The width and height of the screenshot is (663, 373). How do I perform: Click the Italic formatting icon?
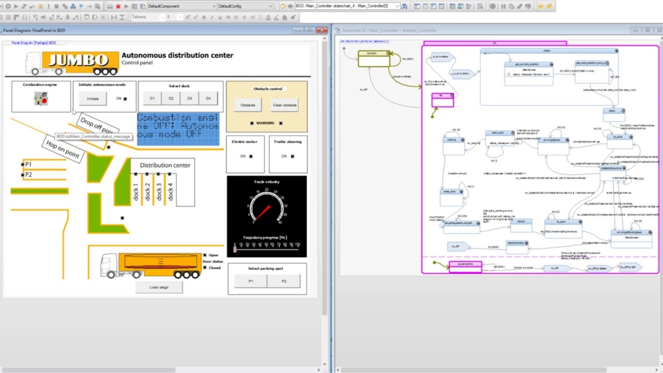(212, 17)
